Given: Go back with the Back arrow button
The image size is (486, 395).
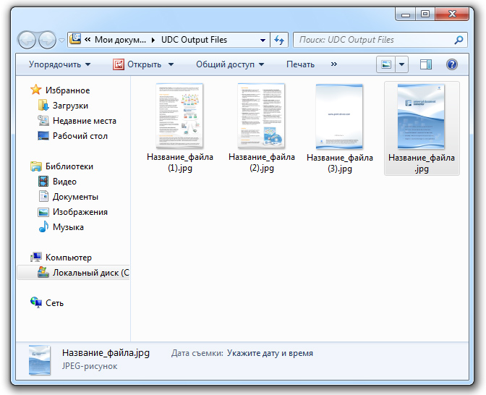Looking at the screenshot, I should (27, 40).
